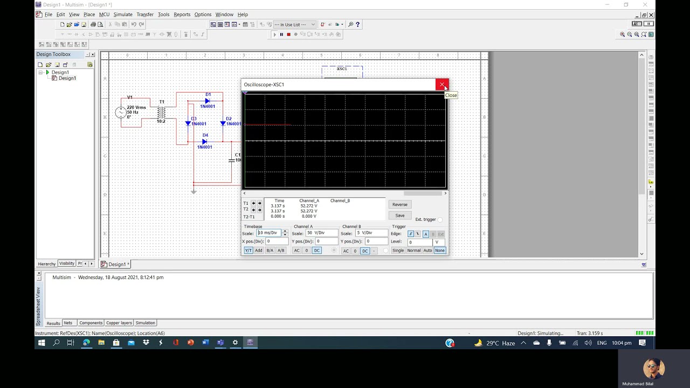The height and width of the screenshot is (388, 690).
Task: Open the In Use List dropdown
Action: click(x=294, y=24)
